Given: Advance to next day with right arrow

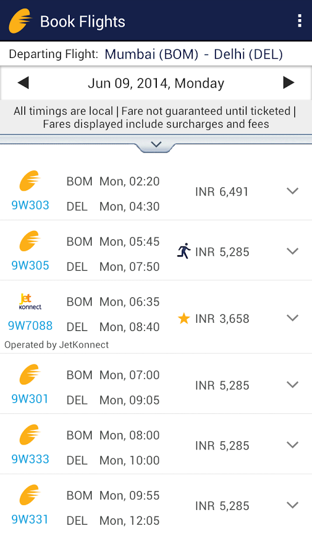Looking at the screenshot, I should [288, 82].
